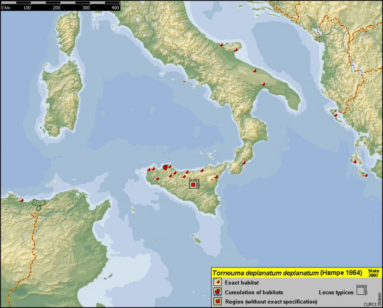The image size is (383, 308).
Task: Select the habitat cumulation marker in northwest Sicily
Action: click(166, 167)
